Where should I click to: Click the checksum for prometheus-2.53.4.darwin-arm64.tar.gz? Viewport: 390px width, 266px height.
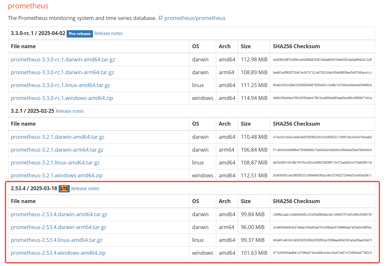tap(322, 227)
